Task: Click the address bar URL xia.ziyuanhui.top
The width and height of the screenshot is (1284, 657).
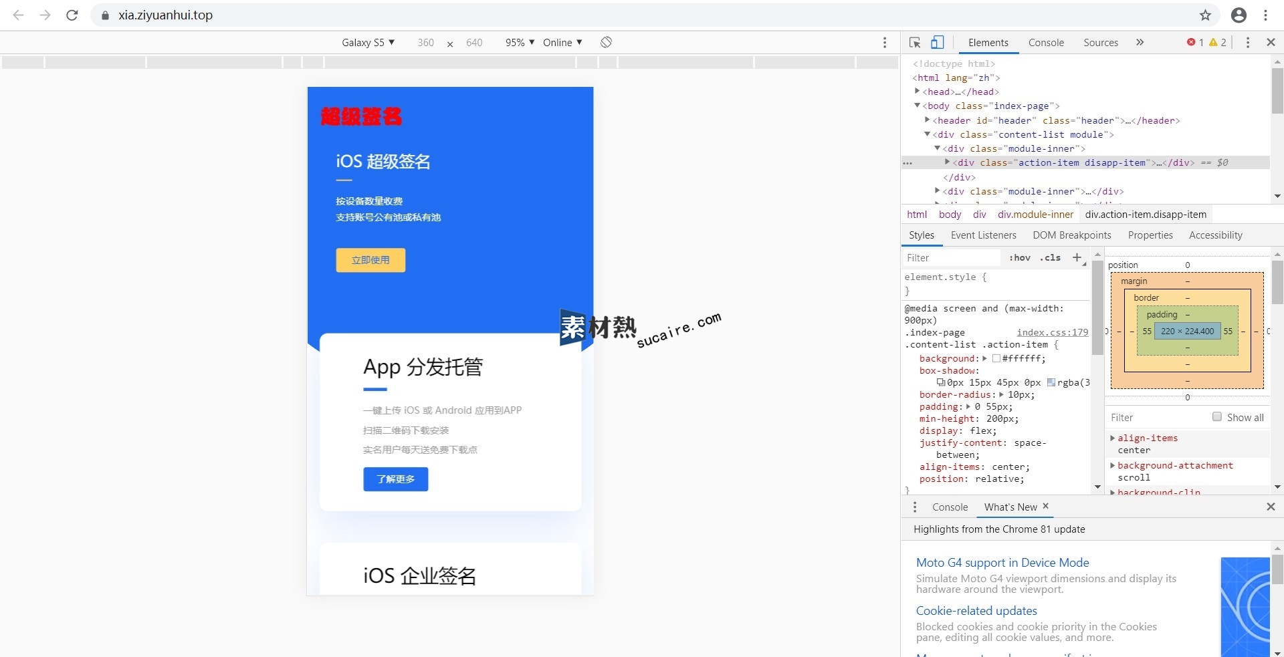Action: (165, 15)
